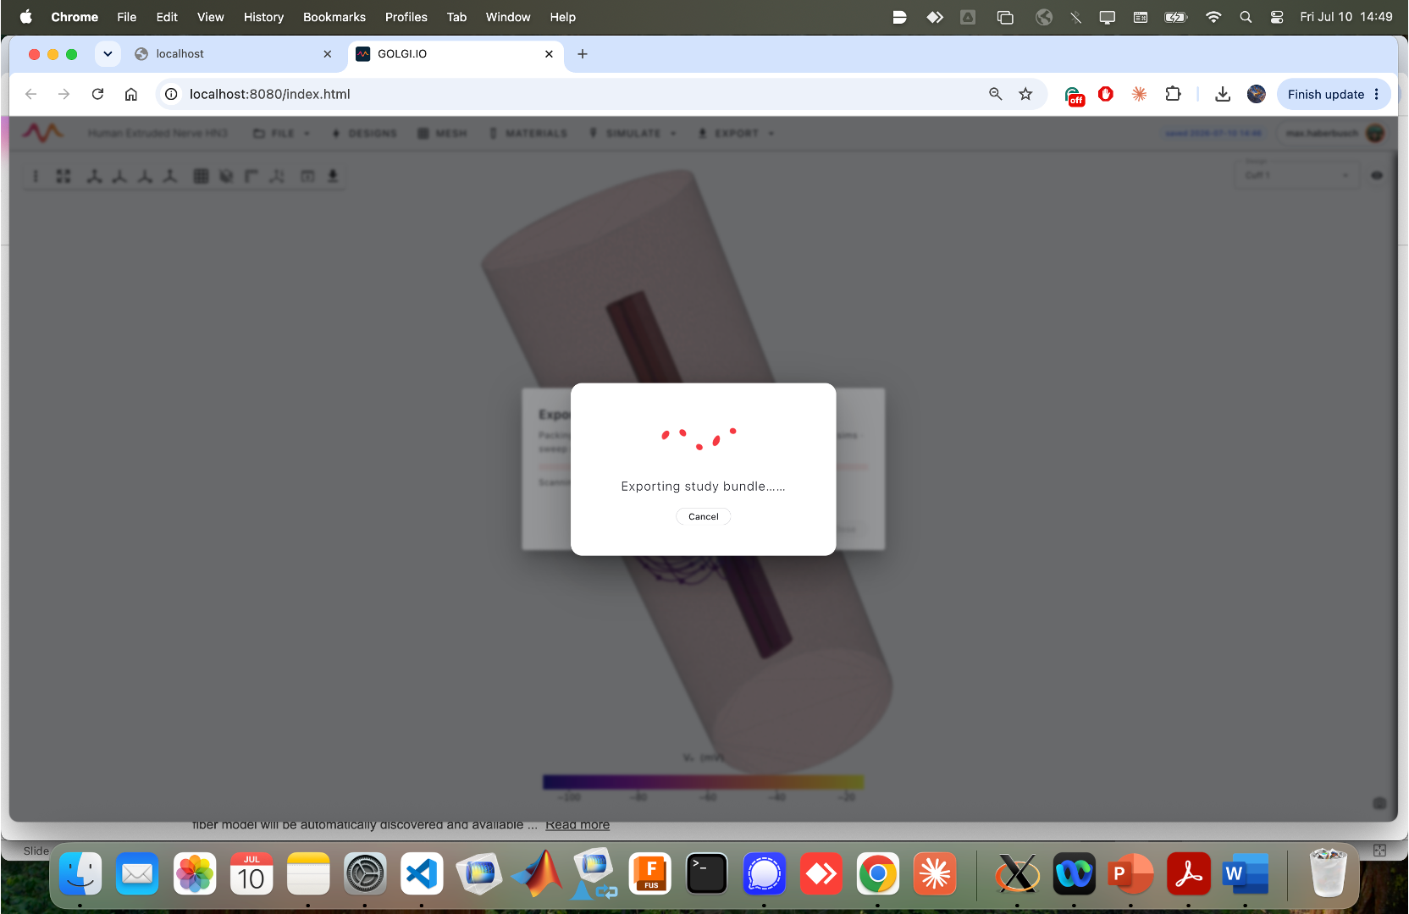This screenshot has width=1409, height=914.
Task: Launch Visual Studio Code from the Dock
Action: tap(422, 874)
